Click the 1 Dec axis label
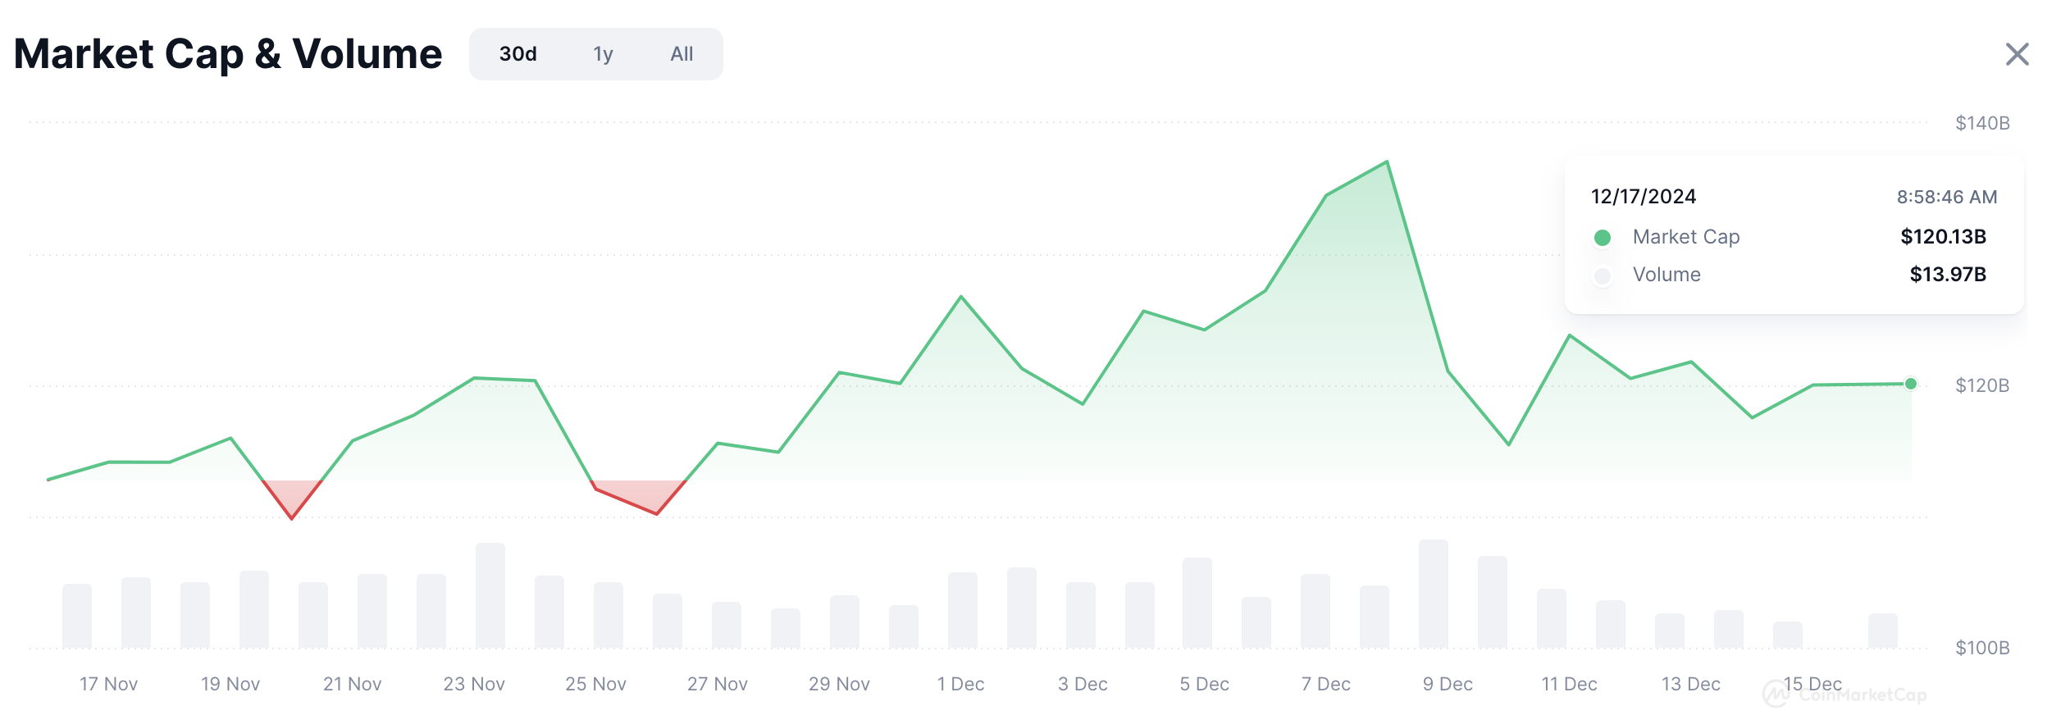This screenshot has height=724, width=2070. pyautogui.click(x=960, y=684)
